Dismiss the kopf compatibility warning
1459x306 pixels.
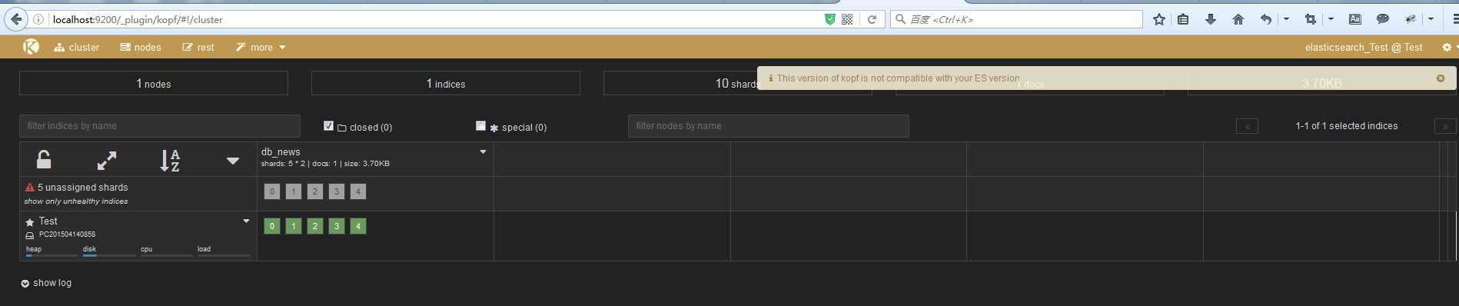1441,78
